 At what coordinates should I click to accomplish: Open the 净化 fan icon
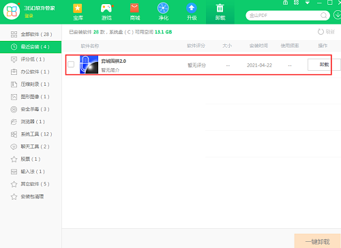(163, 12)
